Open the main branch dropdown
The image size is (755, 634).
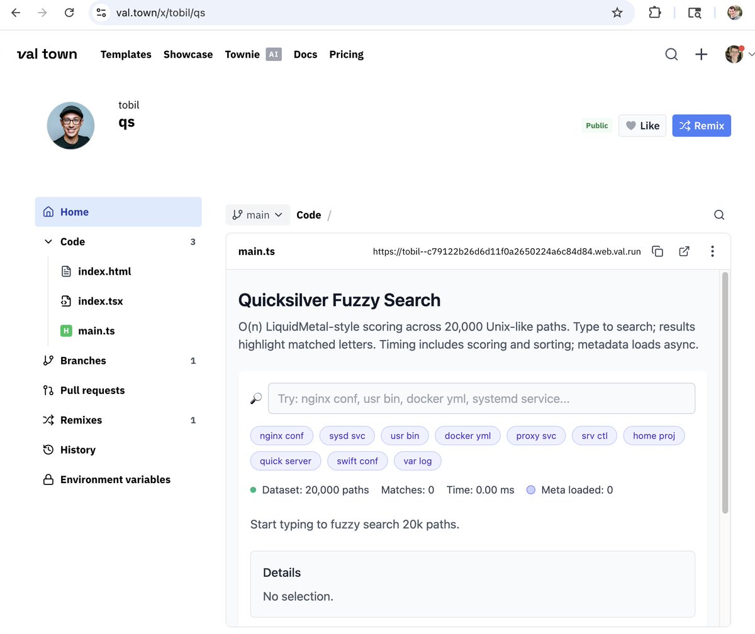pos(258,215)
